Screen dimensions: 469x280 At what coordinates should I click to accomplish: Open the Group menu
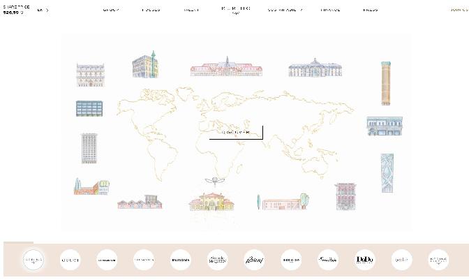pos(111,10)
